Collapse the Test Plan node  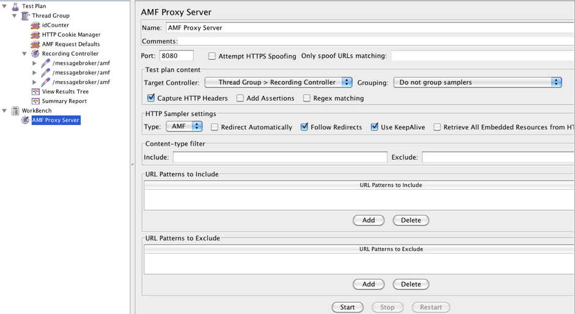pos(4,6)
